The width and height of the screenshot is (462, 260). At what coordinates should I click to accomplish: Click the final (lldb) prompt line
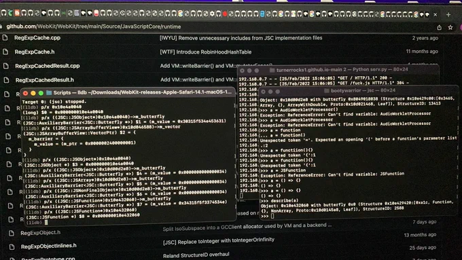pyautogui.click(x=37, y=222)
